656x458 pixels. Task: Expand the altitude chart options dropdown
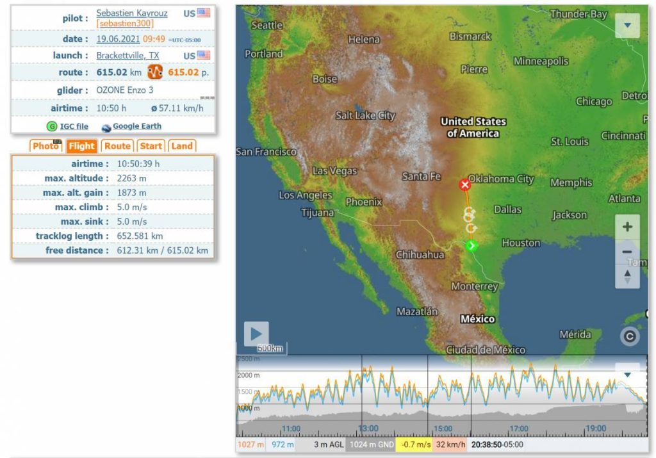(x=627, y=375)
